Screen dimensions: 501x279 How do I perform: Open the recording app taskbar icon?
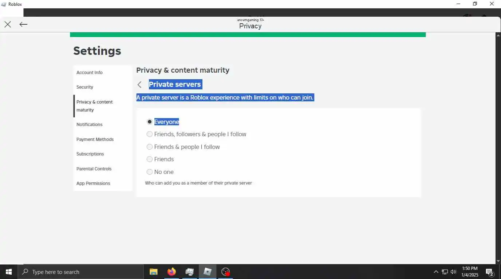[226, 272]
